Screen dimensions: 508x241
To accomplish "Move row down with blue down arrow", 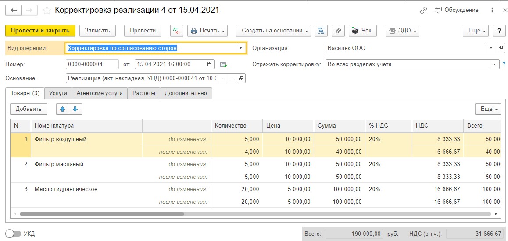I will [75, 109].
